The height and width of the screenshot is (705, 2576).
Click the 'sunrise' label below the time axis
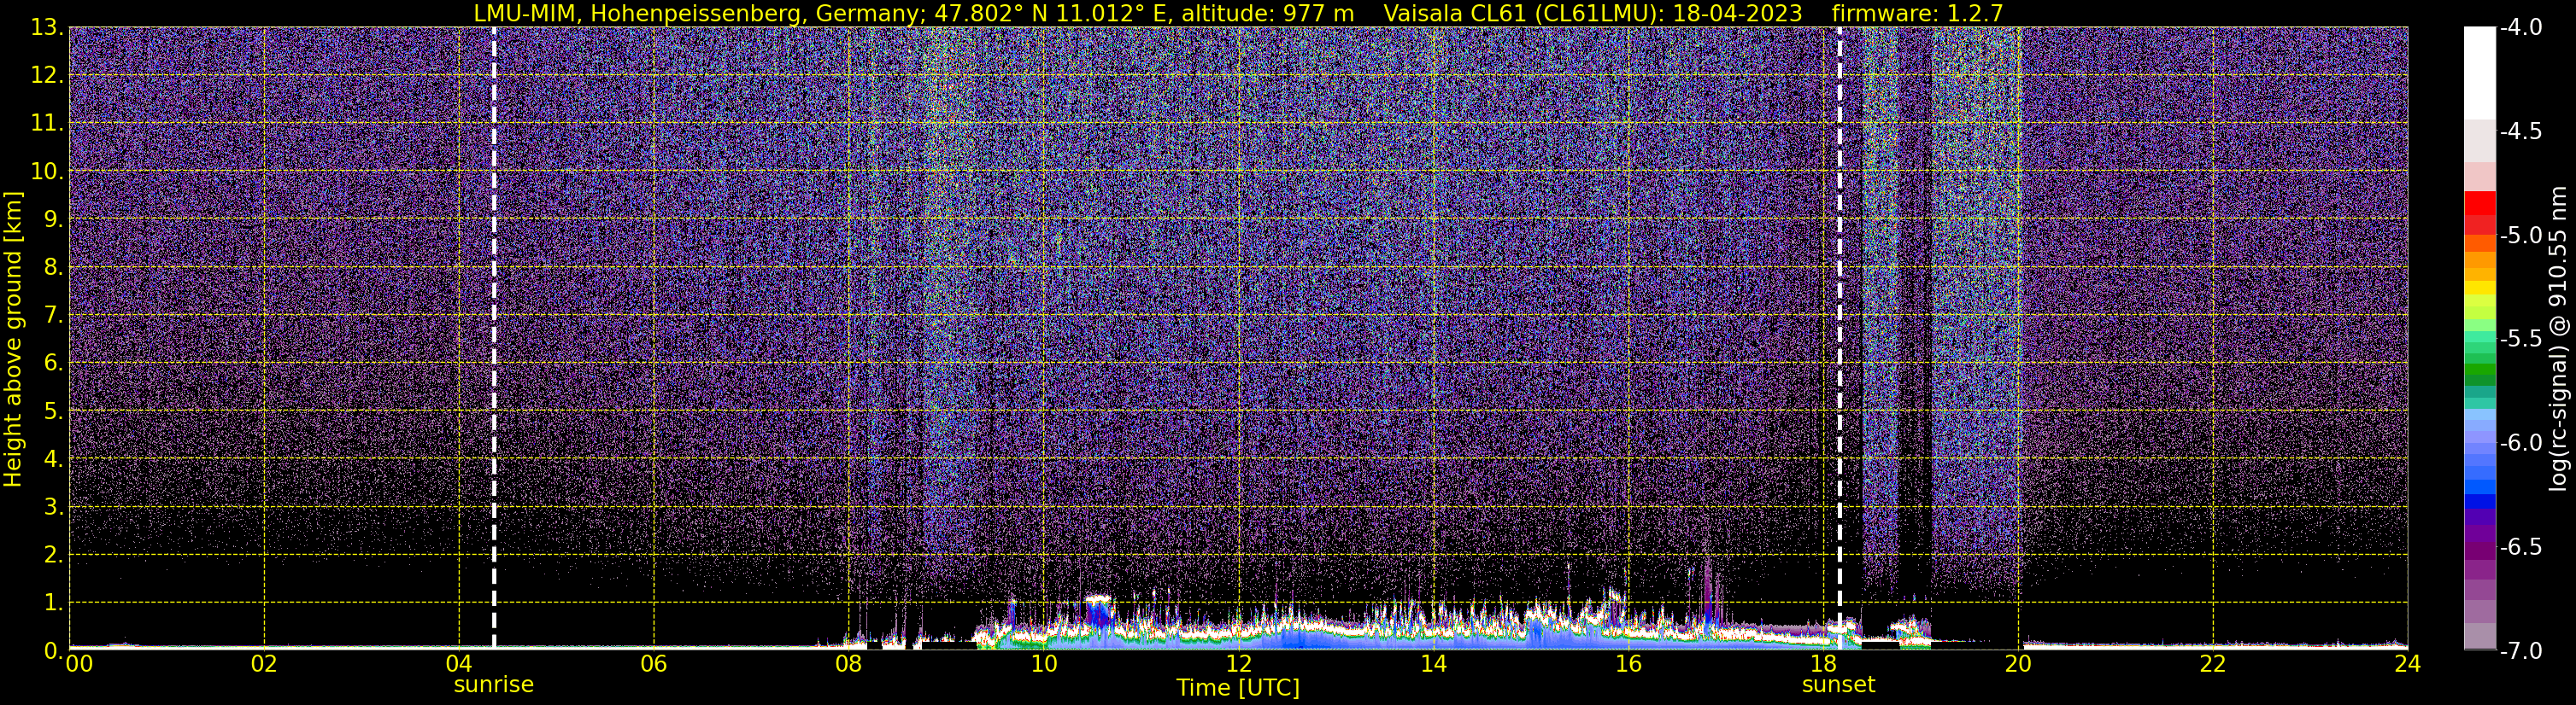pos(494,685)
